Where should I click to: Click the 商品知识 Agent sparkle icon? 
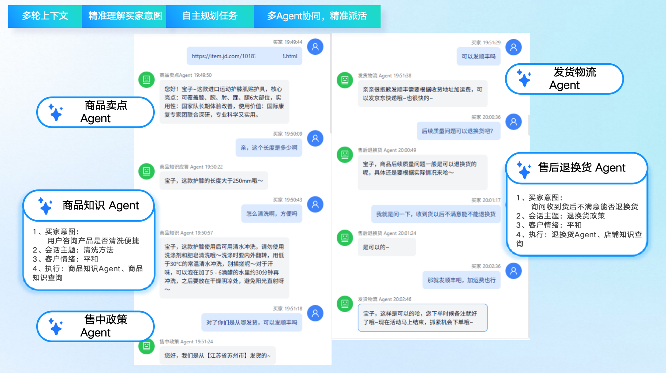click(45, 206)
